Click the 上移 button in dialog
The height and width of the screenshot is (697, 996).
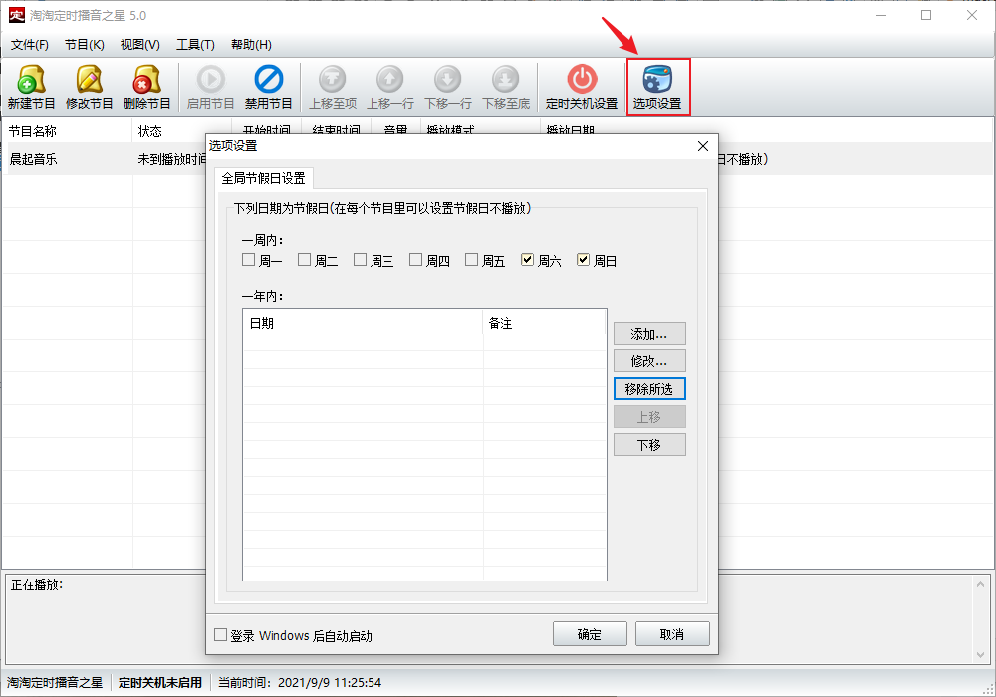tap(649, 417)
